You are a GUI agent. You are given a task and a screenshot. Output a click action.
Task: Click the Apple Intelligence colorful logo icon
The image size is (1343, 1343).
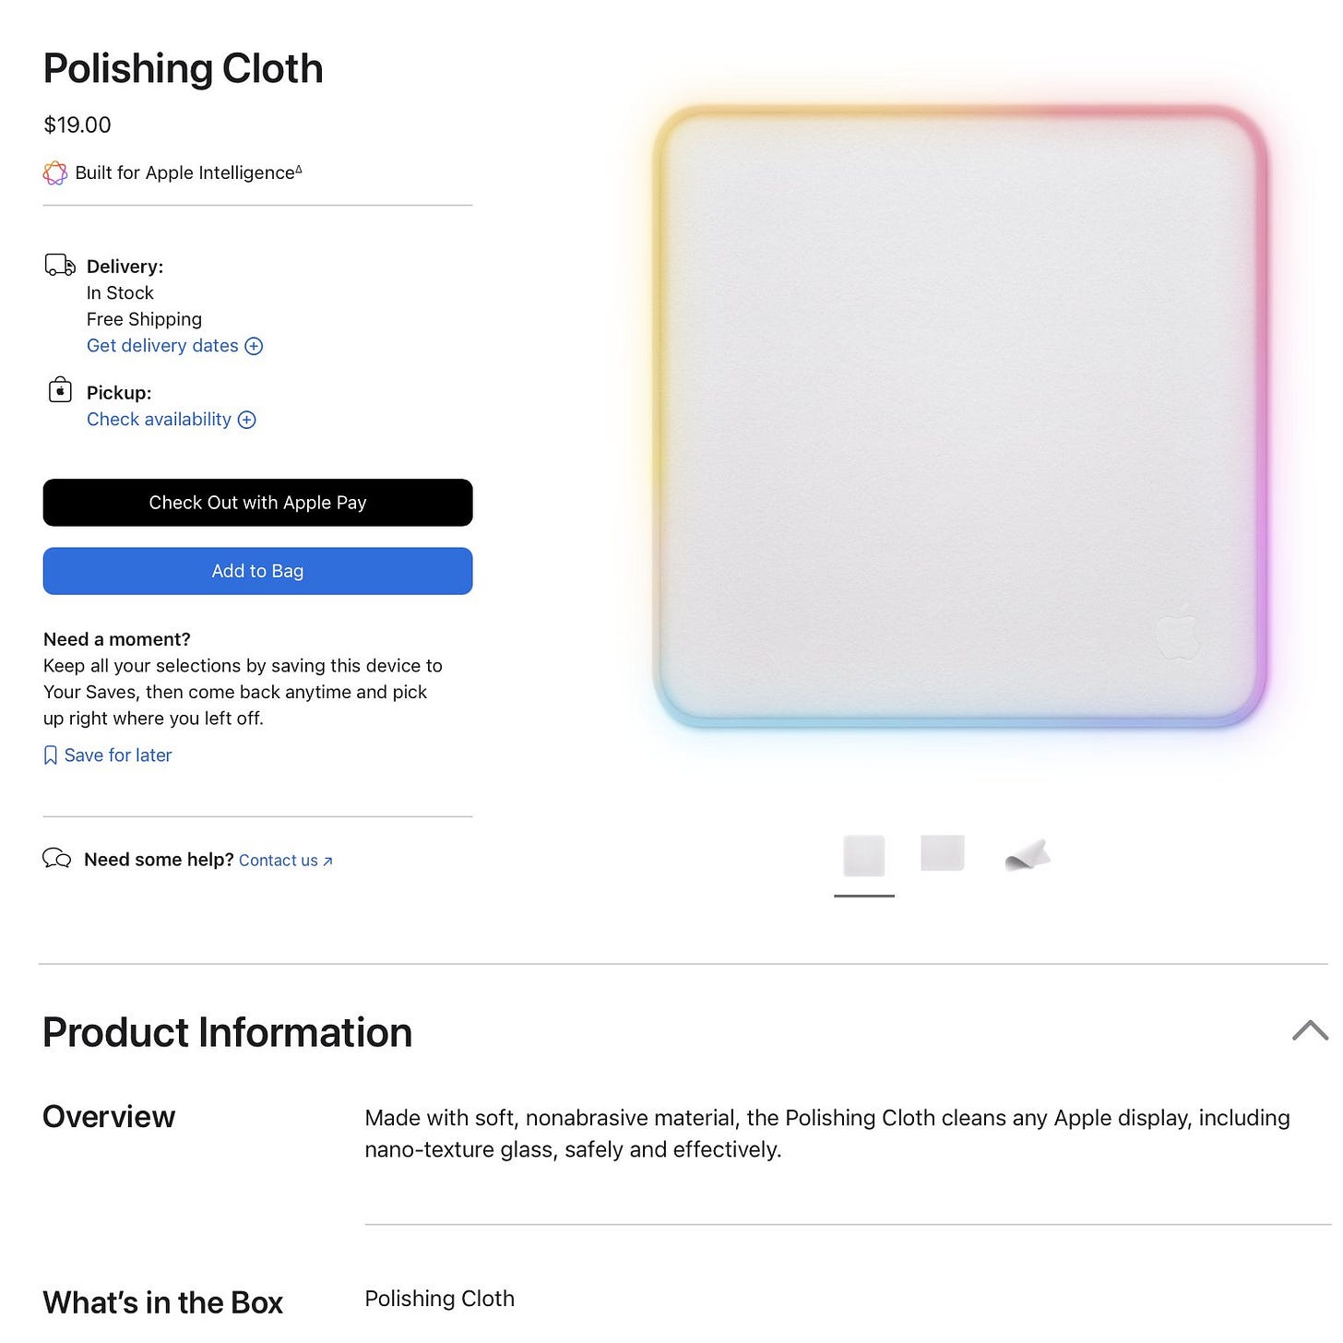click(55, 172)
